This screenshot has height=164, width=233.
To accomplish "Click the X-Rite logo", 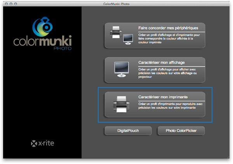I will click(x=42, y=143).
